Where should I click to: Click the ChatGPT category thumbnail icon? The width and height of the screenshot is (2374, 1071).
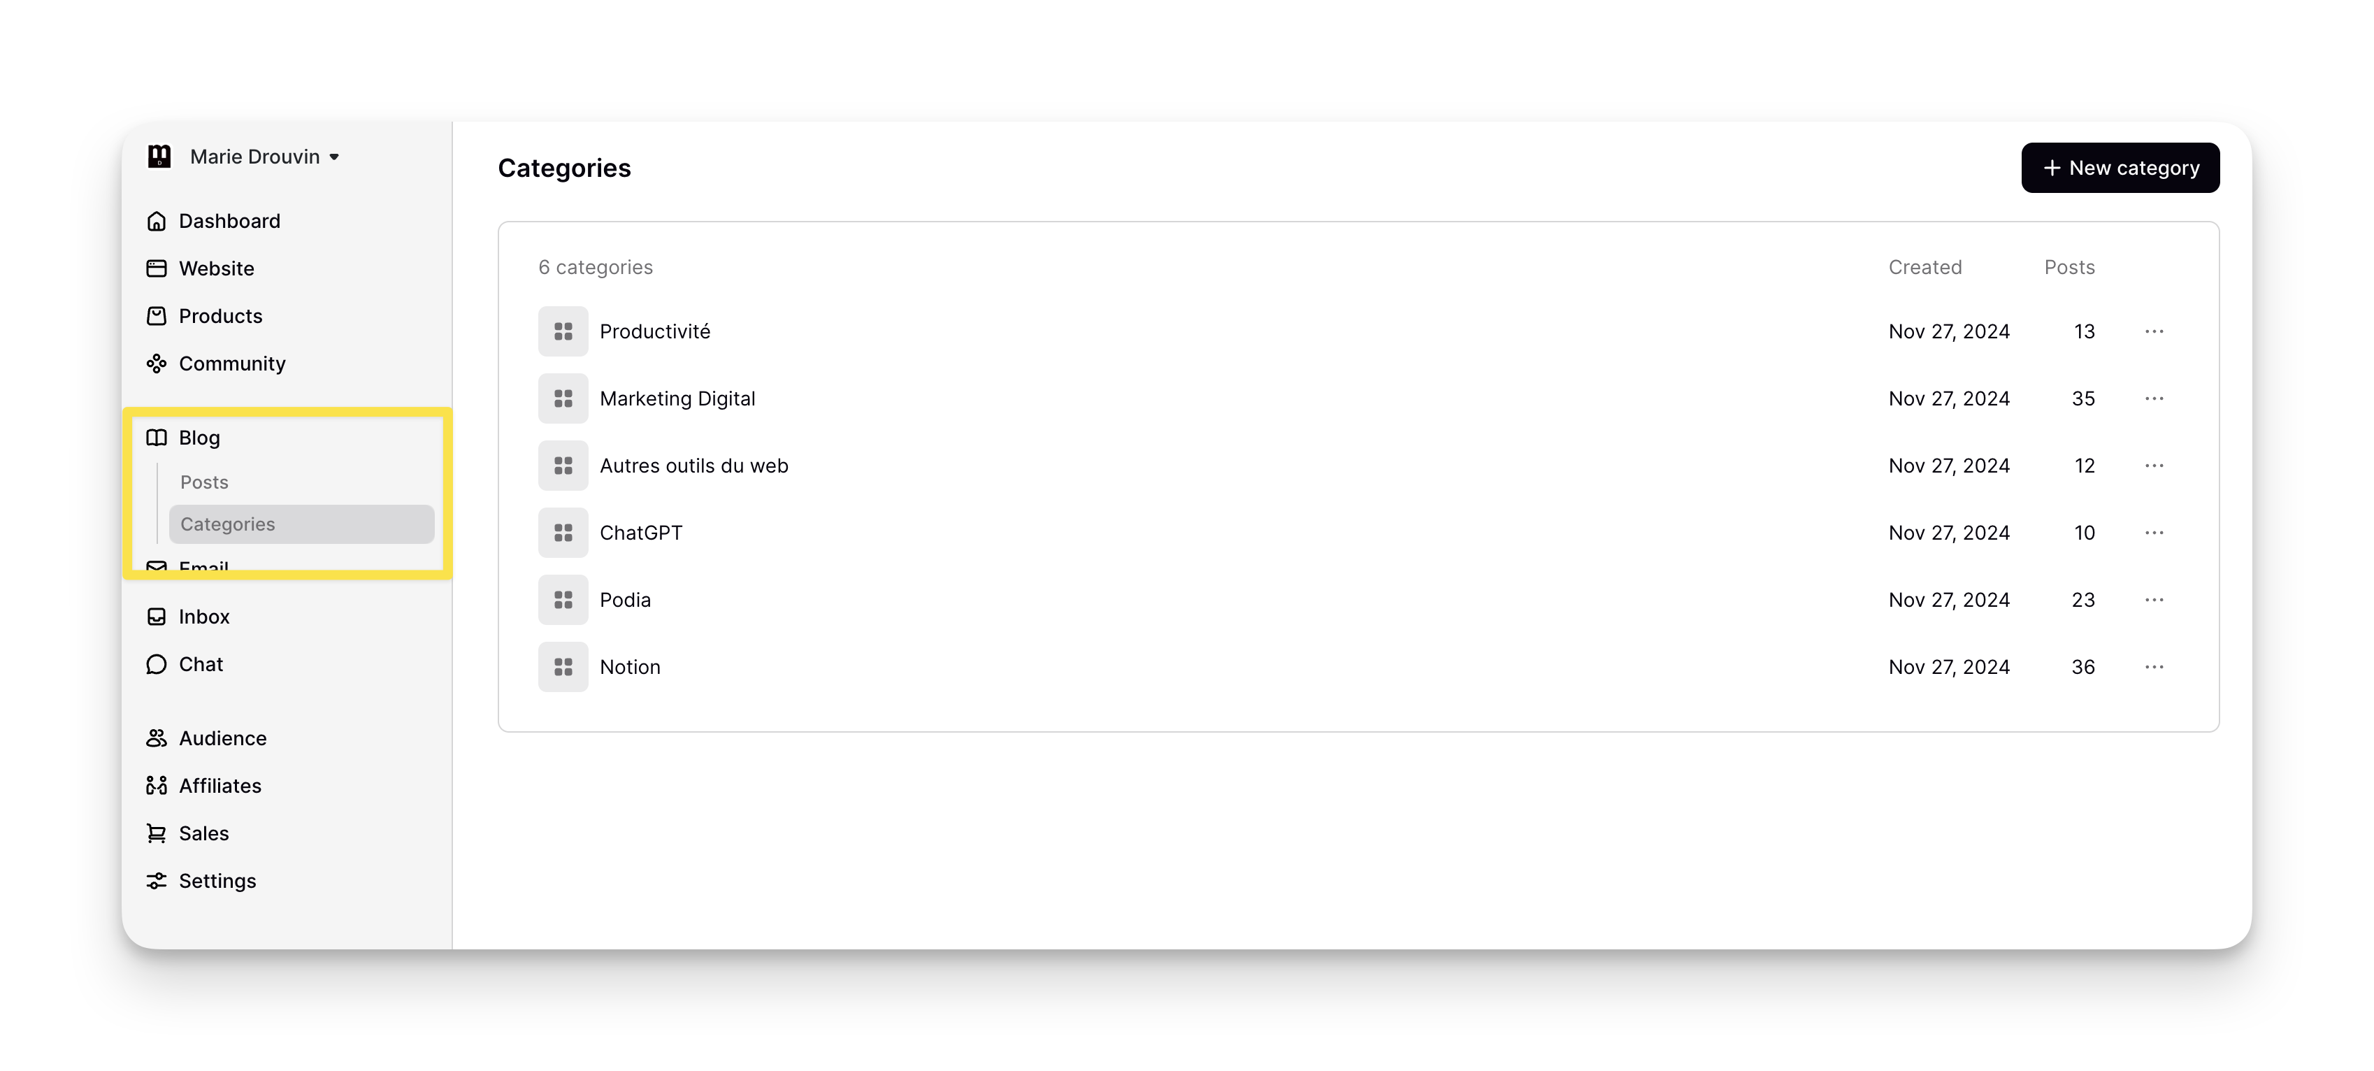(563, 533)
